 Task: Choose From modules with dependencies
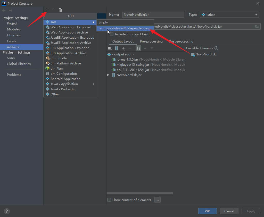pos(125,28)
